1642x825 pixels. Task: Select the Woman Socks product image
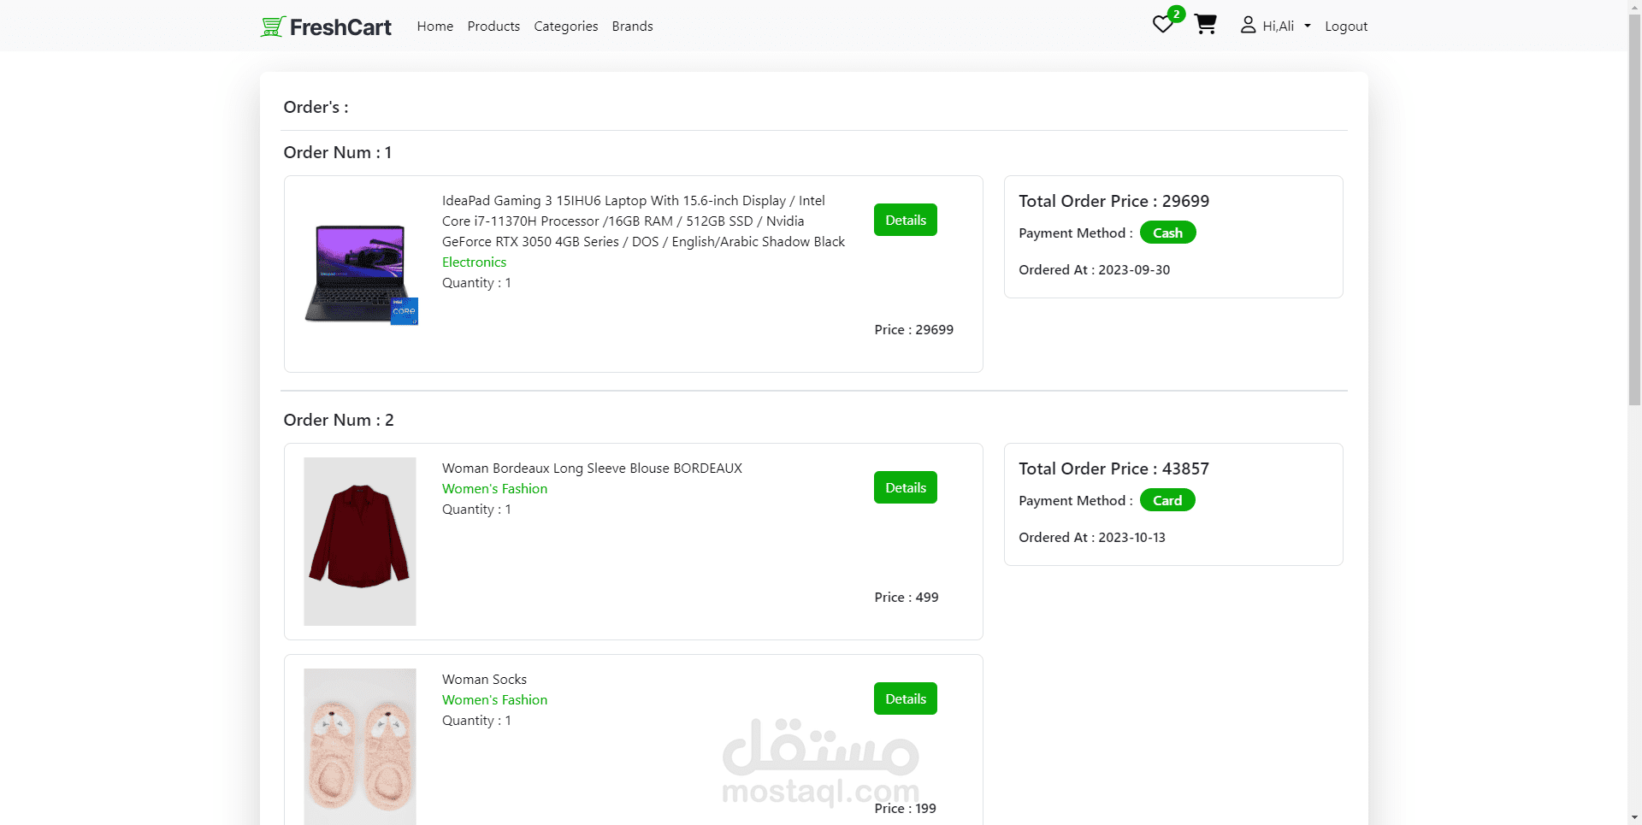tap(359, 746)
